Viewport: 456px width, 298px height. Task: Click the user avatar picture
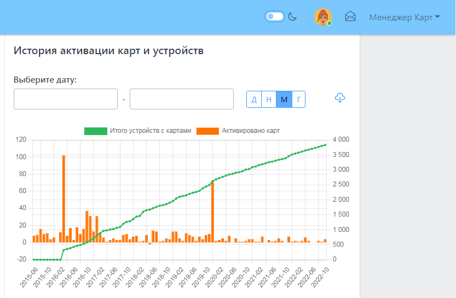(323, 17)
